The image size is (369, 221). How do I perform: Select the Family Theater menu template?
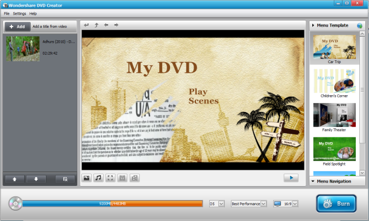(x=335, y=117)
